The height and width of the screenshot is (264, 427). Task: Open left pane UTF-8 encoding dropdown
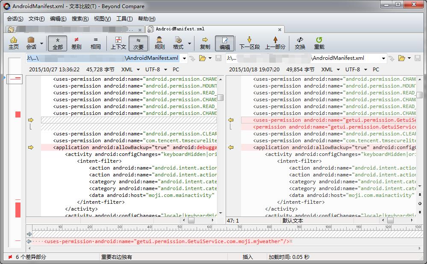point(165,70)
